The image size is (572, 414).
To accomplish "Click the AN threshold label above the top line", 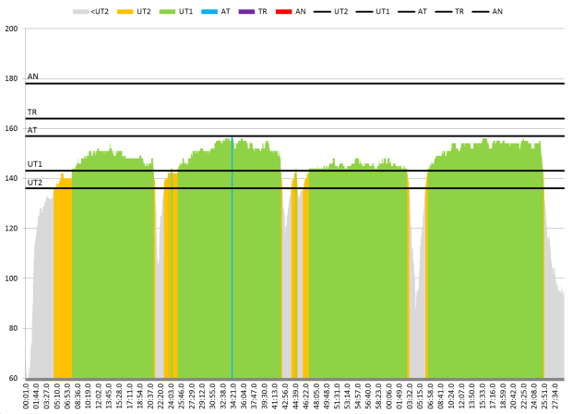I will pyautogui.click(x=33, y=77).
